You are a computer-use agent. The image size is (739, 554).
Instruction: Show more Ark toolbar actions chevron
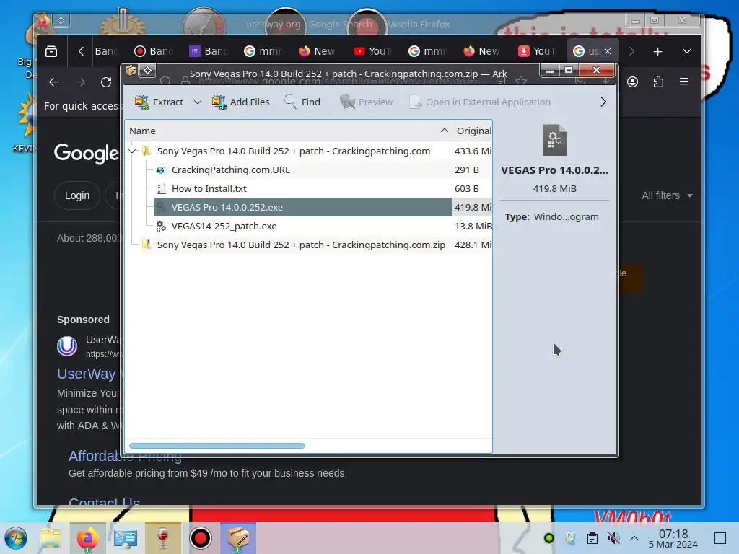[x=603, y=102]
